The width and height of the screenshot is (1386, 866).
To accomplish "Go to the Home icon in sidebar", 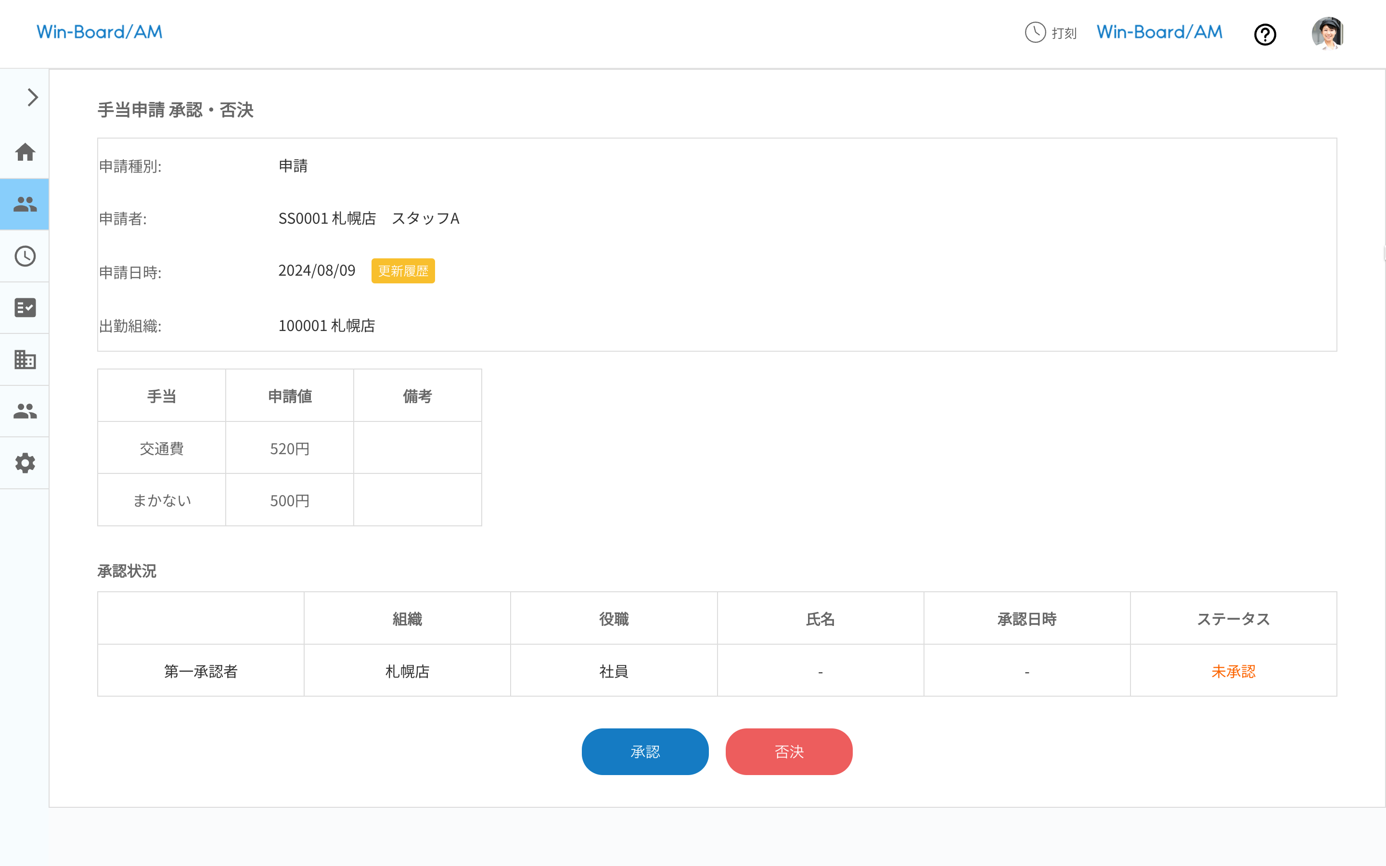I will tap(25, 153).
